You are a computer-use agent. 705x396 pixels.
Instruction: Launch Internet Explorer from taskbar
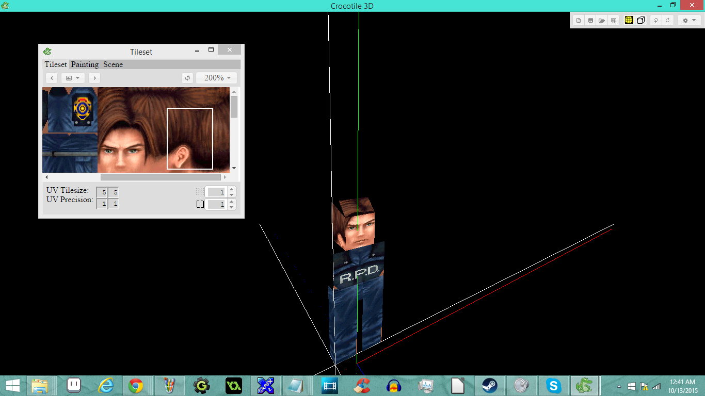tap(106, 385)
